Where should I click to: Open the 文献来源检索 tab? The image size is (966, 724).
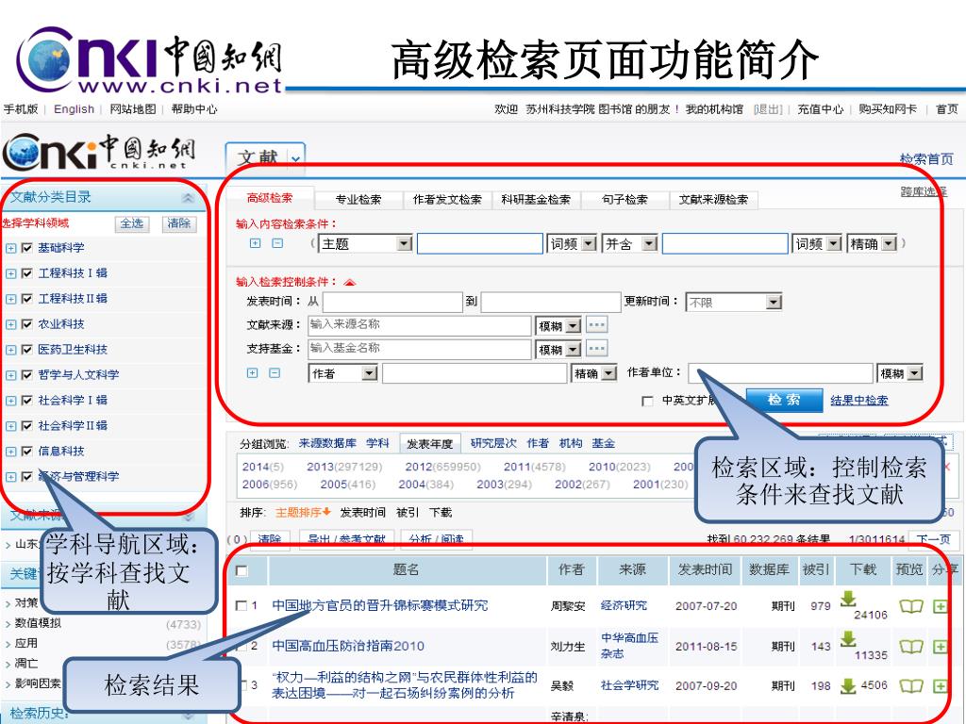713,200
